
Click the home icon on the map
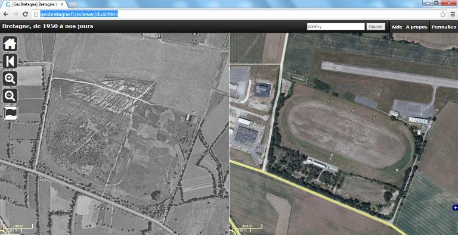coord(10,44)
